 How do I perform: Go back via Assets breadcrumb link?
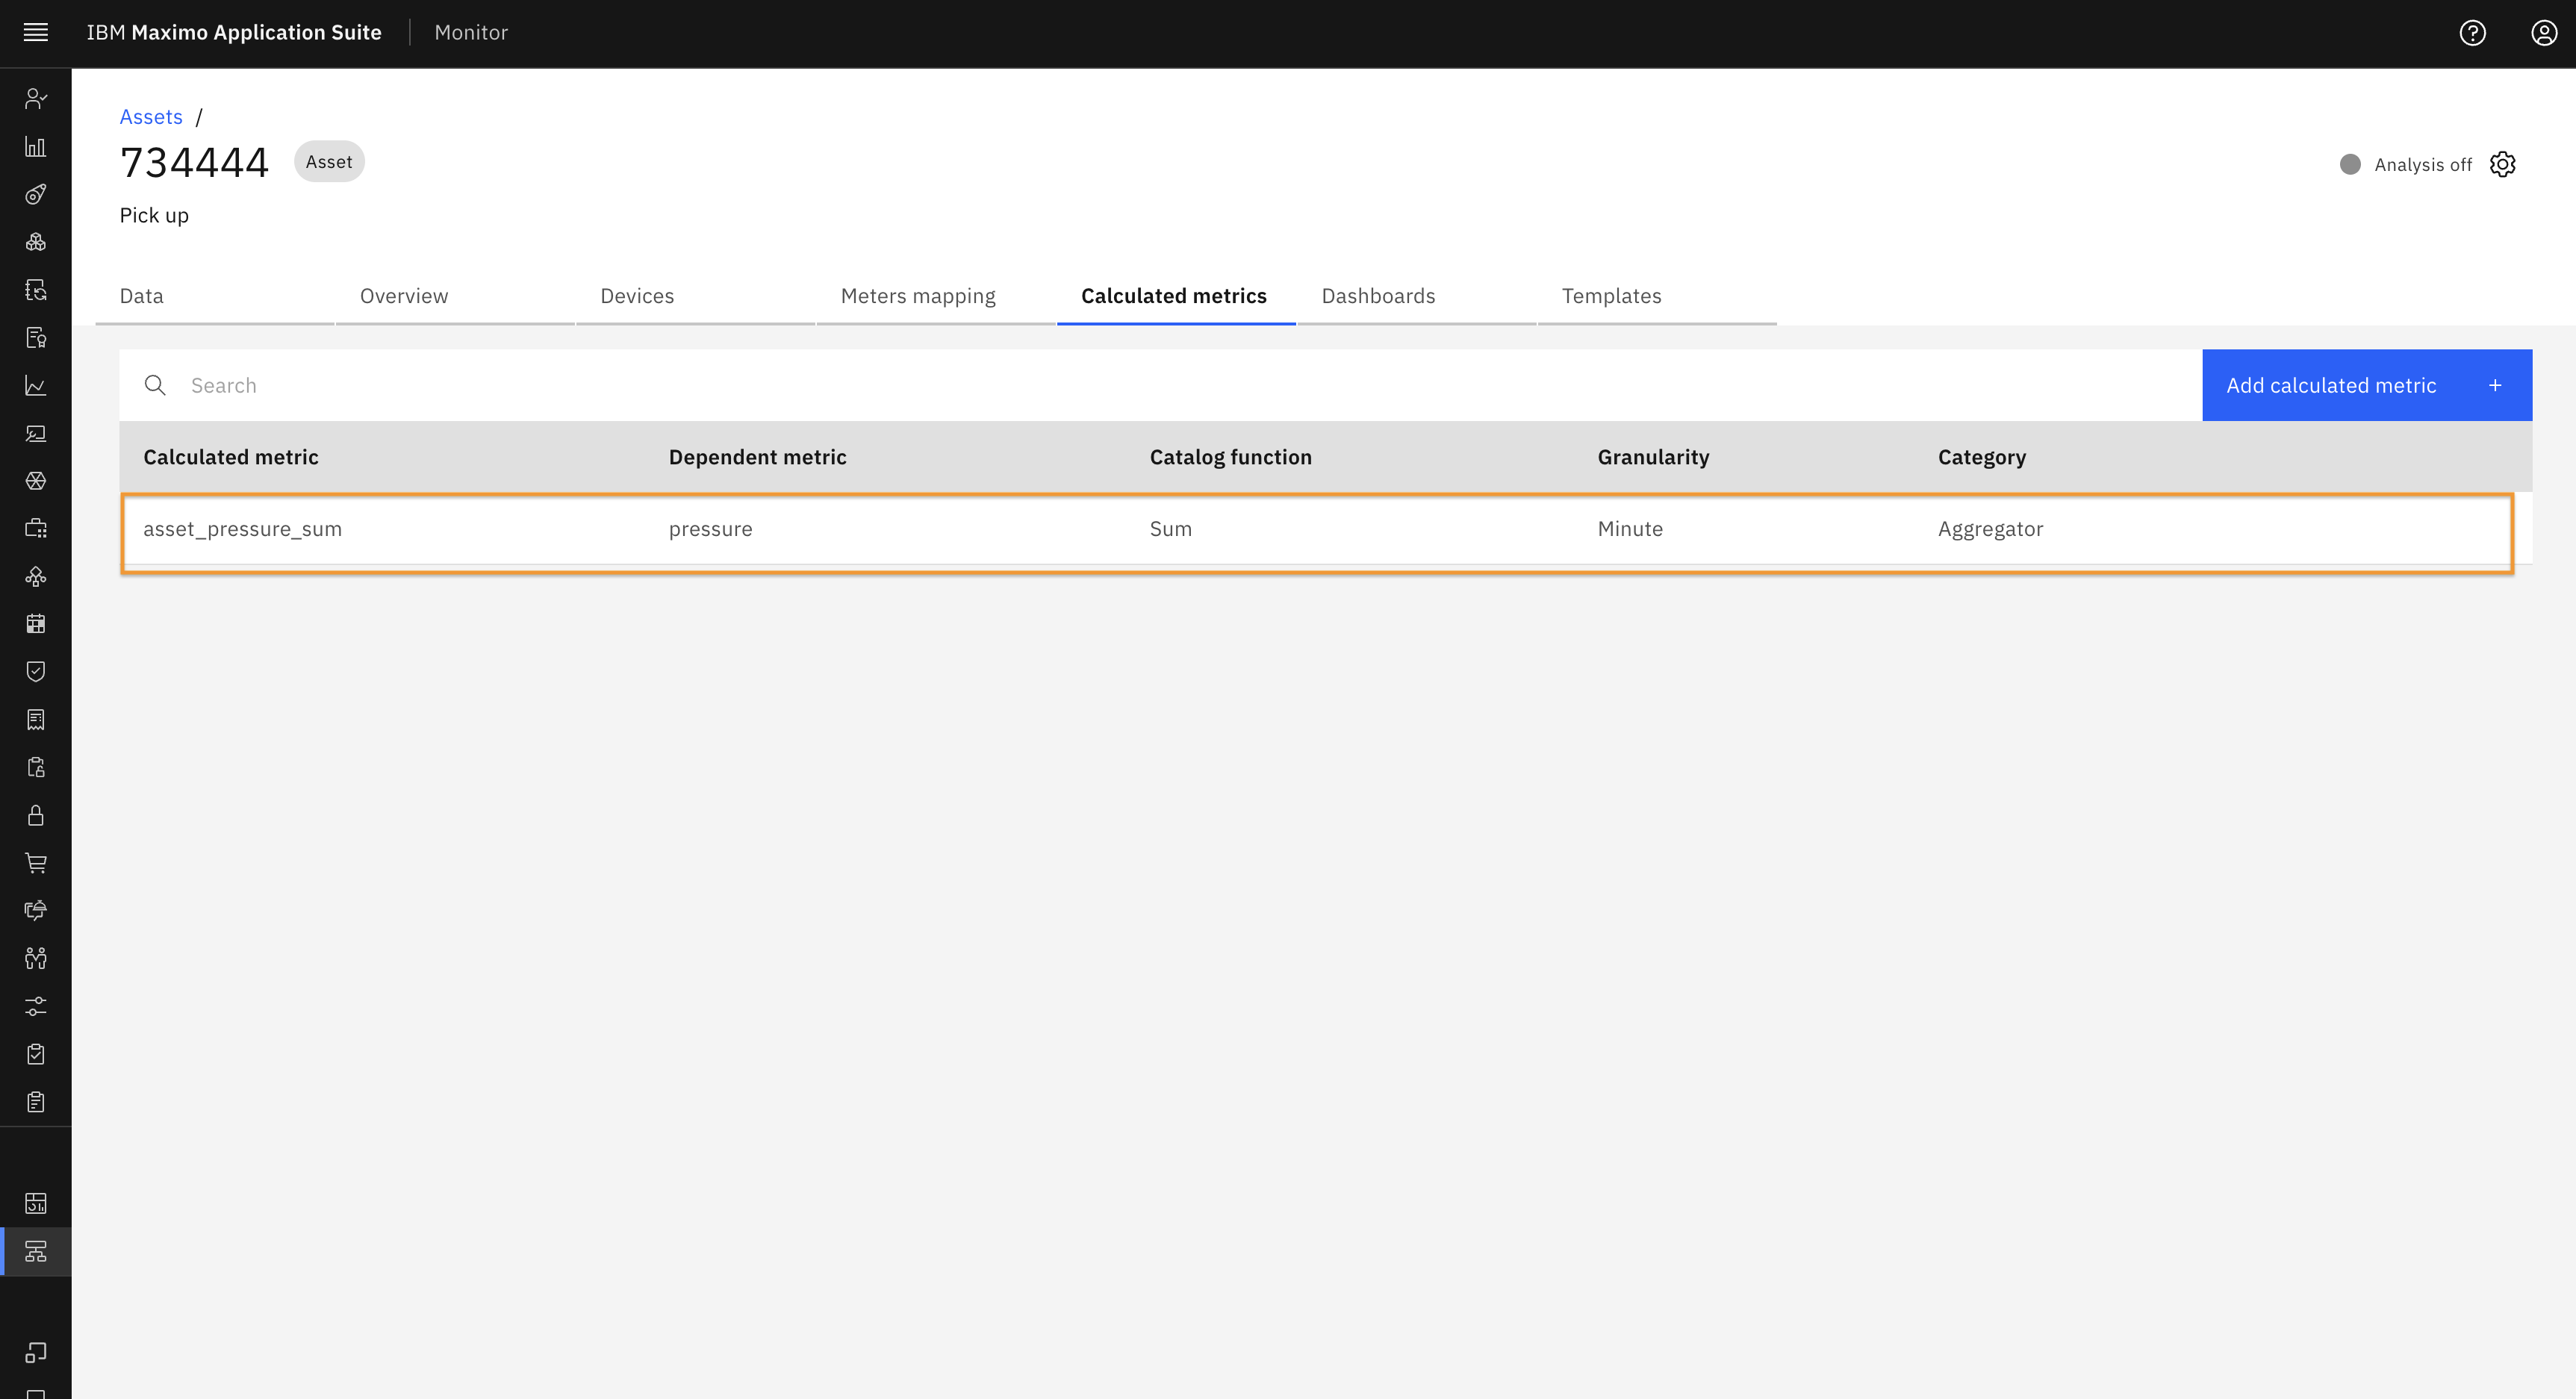coord(151,117)
